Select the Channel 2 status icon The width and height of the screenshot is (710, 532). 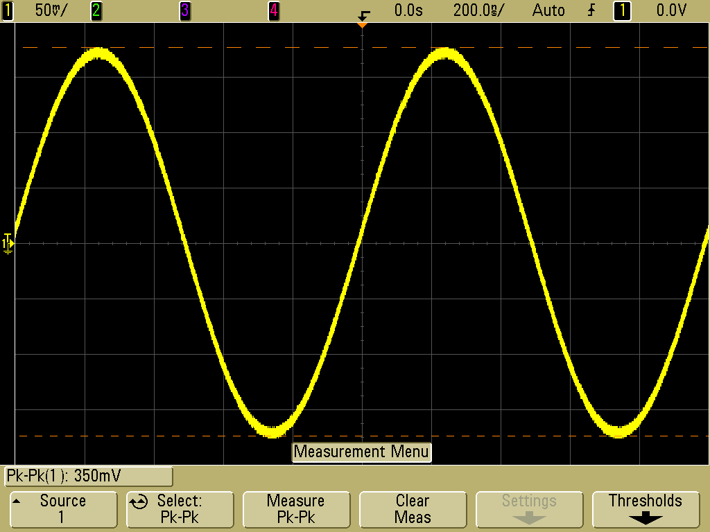[x=96, y=10]
